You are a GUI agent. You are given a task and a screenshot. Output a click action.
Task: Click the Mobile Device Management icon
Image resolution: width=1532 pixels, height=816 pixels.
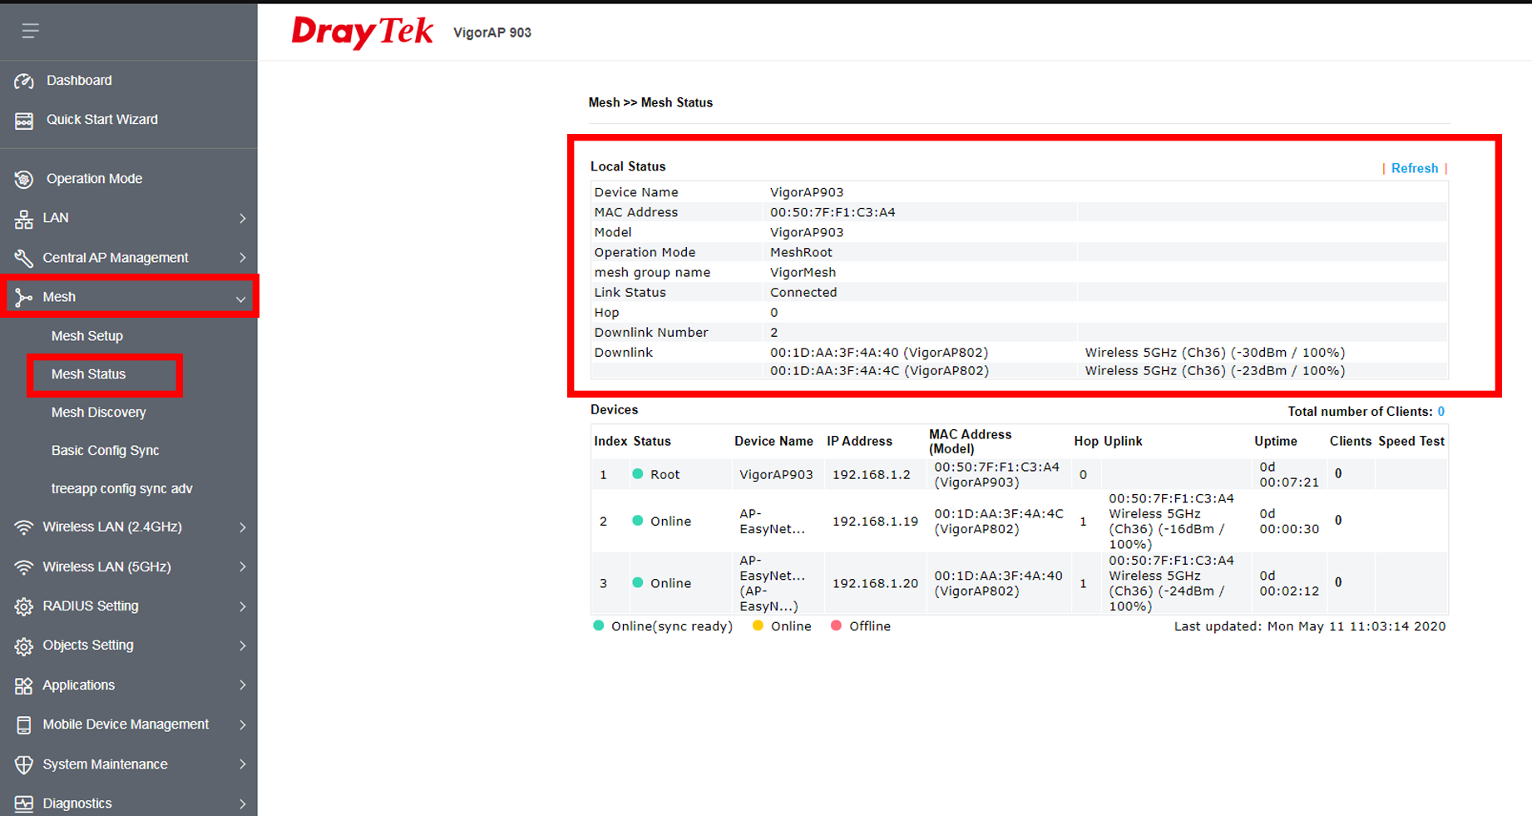[24, 725]
